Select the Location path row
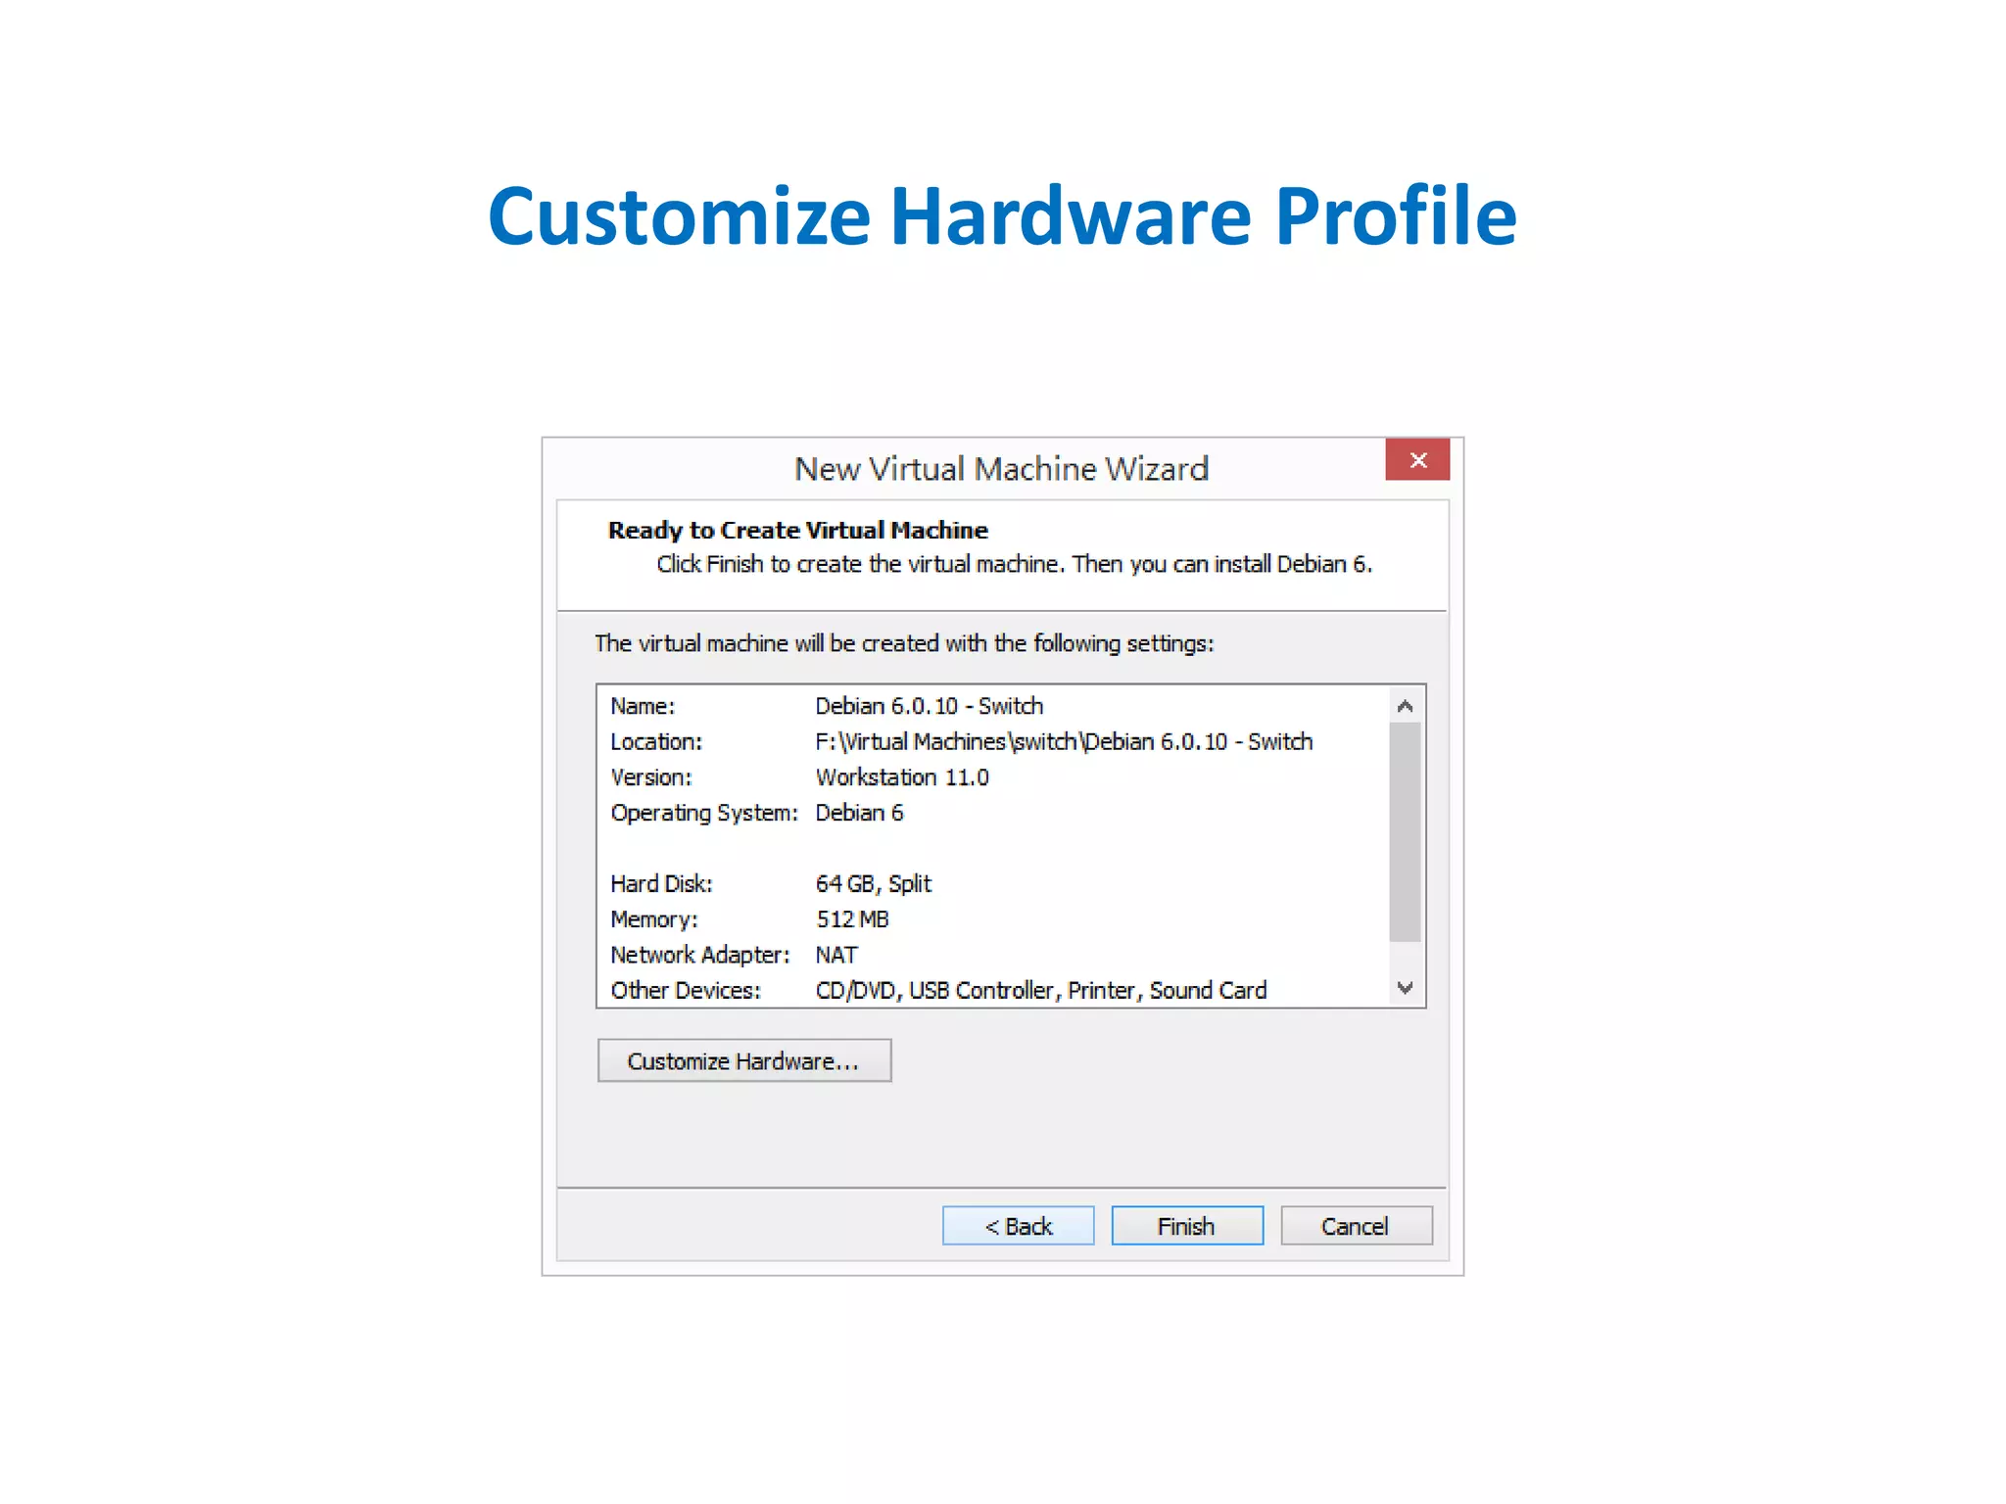The image size is (2006, 1504). (x=1063, y=742)
